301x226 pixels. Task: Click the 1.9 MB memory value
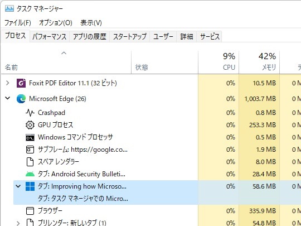tap(266, 150)
